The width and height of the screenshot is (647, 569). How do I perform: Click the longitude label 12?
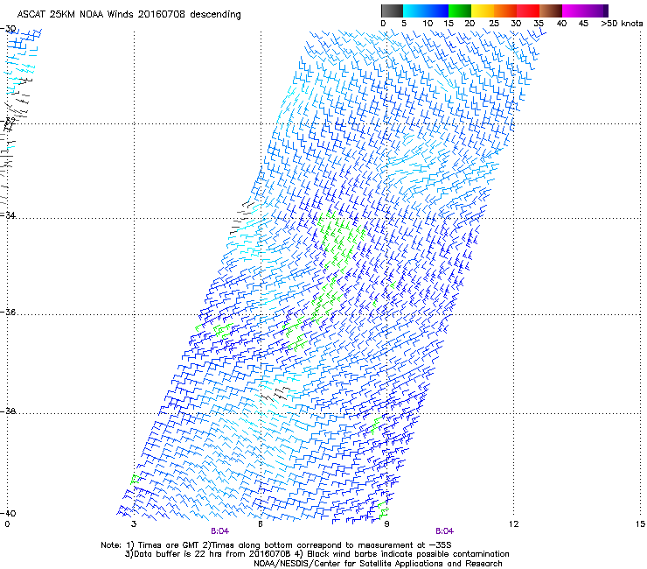coord(513,524)
